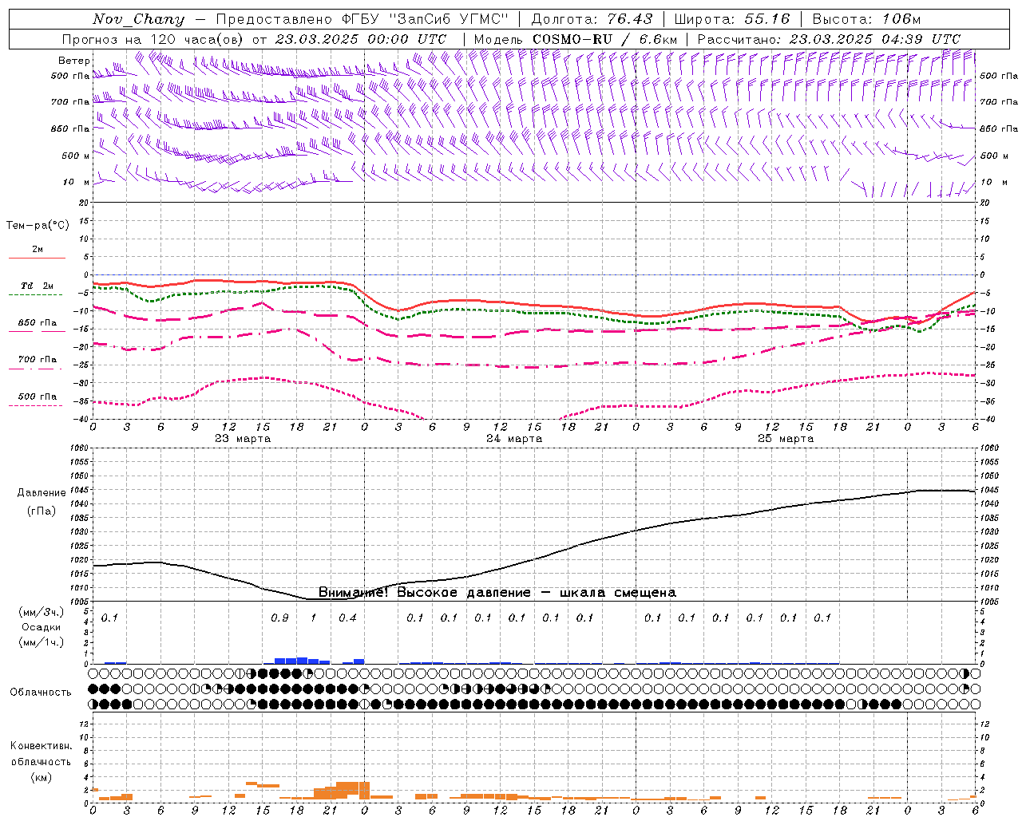Click the Давление pressure axis label

tap(42, 493)
